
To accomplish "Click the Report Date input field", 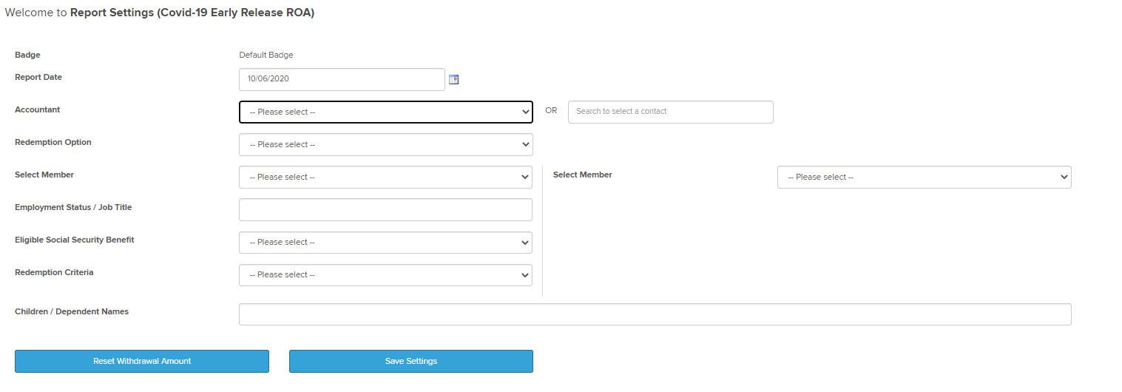I will click(342, 79).
